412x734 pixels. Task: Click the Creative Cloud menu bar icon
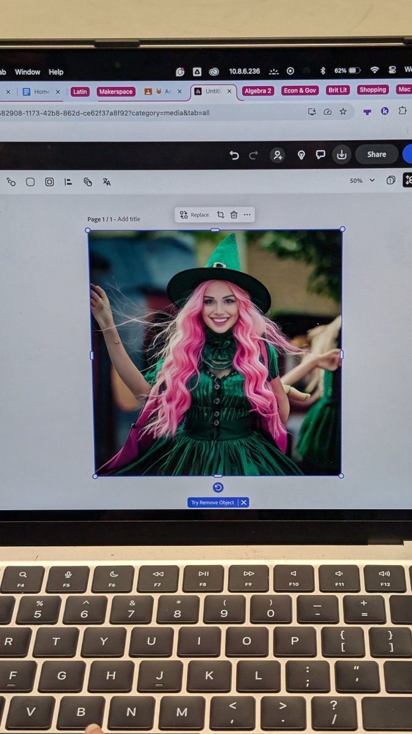coord(214,72)
